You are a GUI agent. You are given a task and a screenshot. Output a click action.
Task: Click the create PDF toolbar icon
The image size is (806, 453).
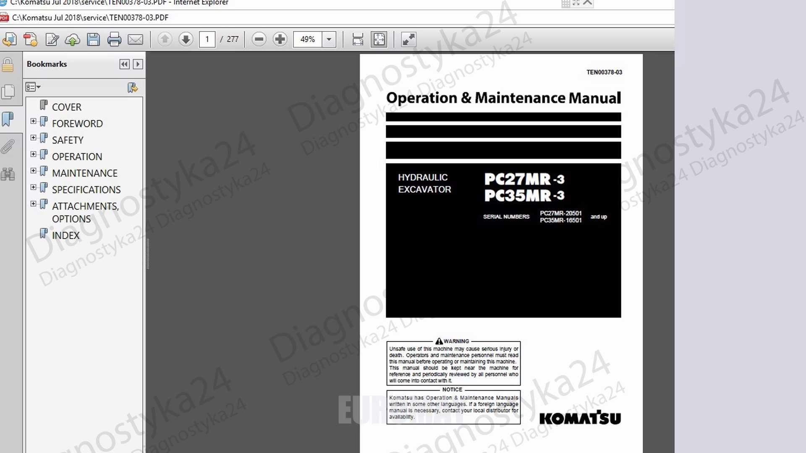(x=30, y=39)
